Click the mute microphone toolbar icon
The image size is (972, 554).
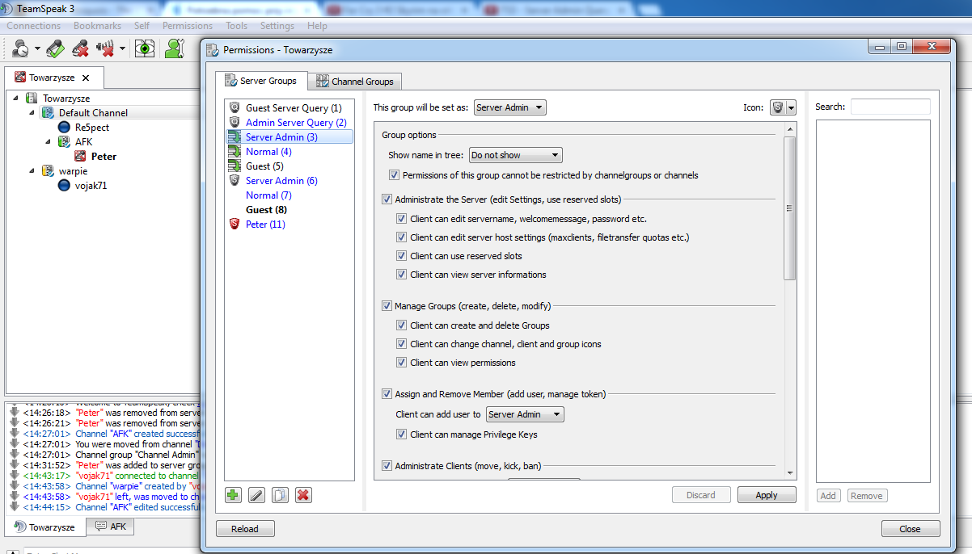click(x=80, y=48)
